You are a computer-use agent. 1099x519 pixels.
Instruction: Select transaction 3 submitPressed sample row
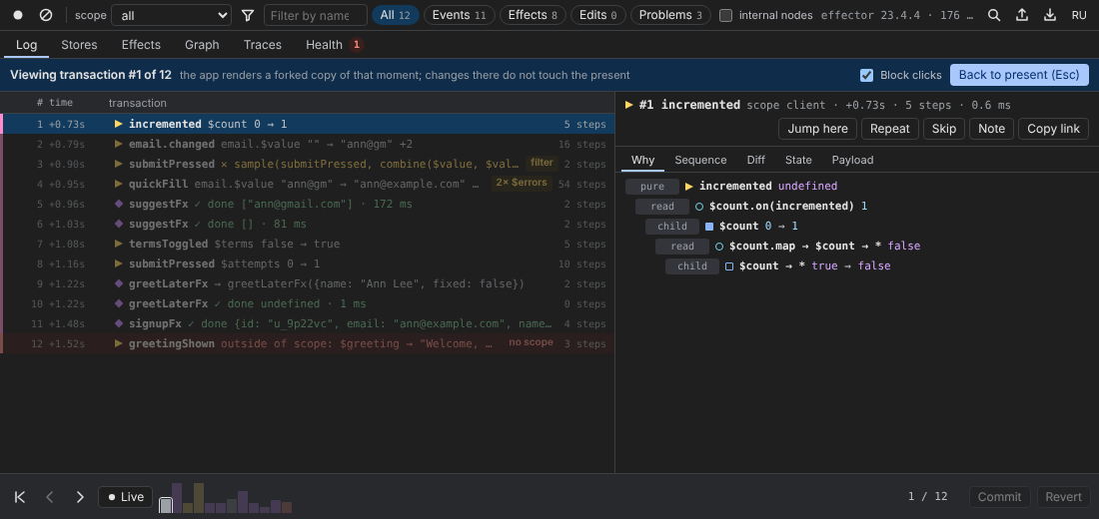[307, 164]
